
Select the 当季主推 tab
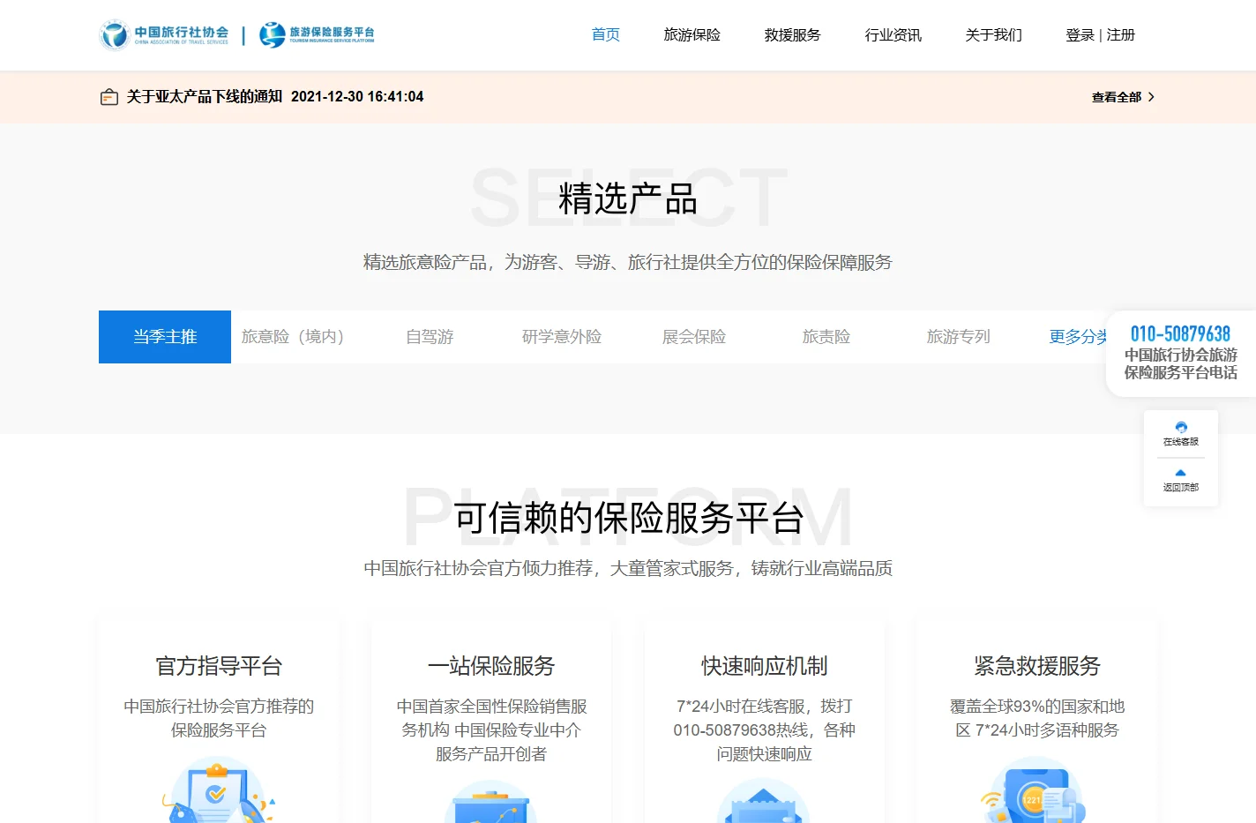coord(165,337)
